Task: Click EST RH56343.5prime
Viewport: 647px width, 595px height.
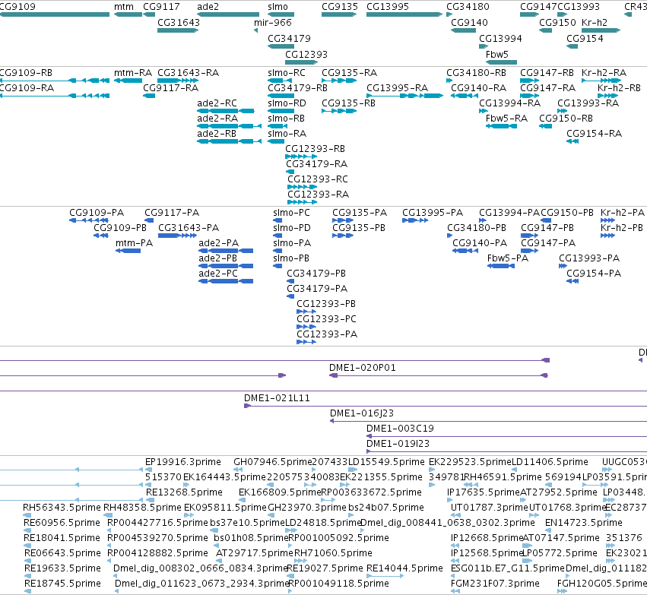Action: (x=27, y=515)
